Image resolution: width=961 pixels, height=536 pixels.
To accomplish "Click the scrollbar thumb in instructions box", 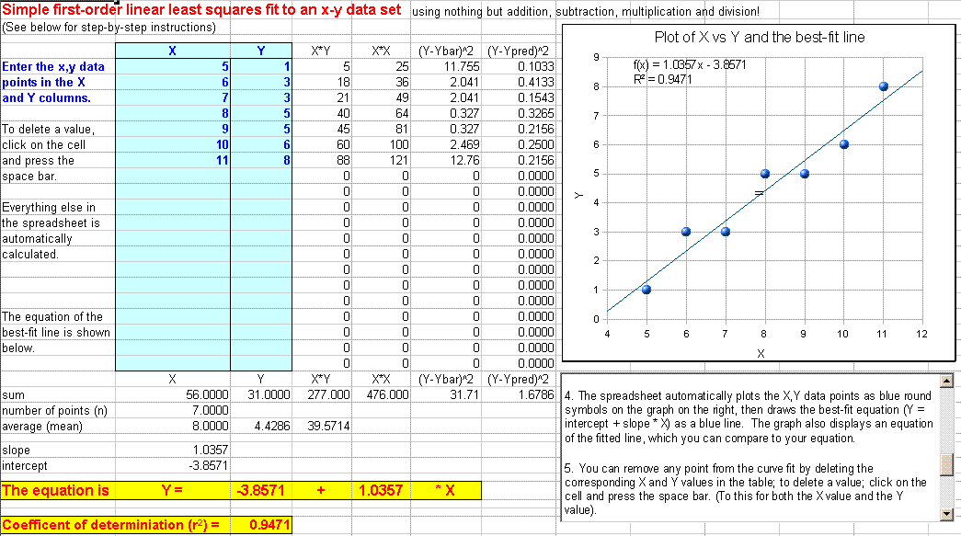I will 945,462.
